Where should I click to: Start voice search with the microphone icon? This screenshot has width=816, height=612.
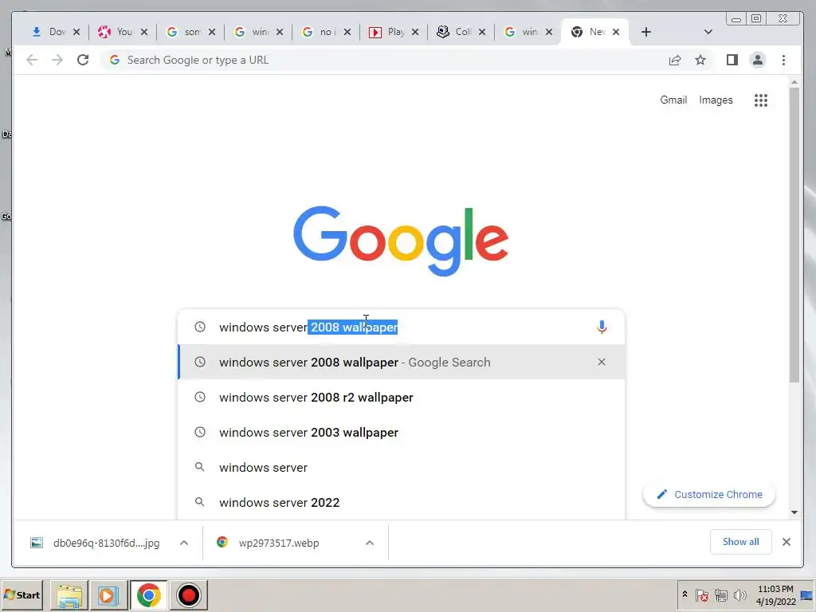coord(602,327)
